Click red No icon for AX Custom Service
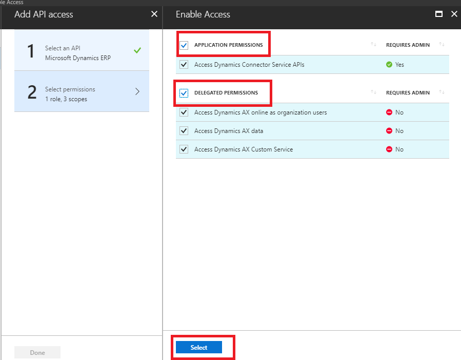Screen dimensions: 461x360 click(389, 149)
